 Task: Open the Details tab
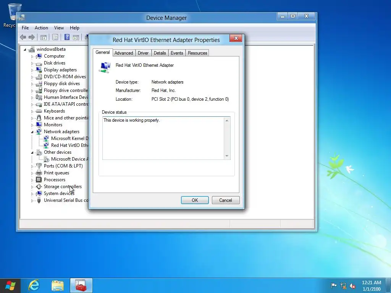click(x=160, y=53)
